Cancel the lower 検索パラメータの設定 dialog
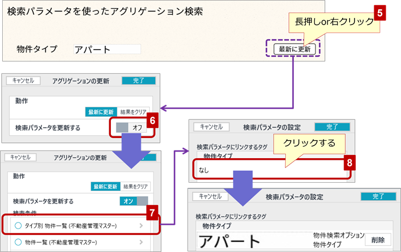The width and height of the screenshot is (401, 252). pos(210,196)
